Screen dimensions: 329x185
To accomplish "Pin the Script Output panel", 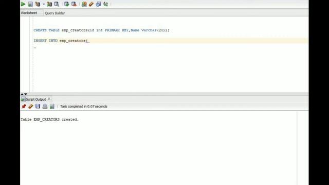I will pos(24,106).
